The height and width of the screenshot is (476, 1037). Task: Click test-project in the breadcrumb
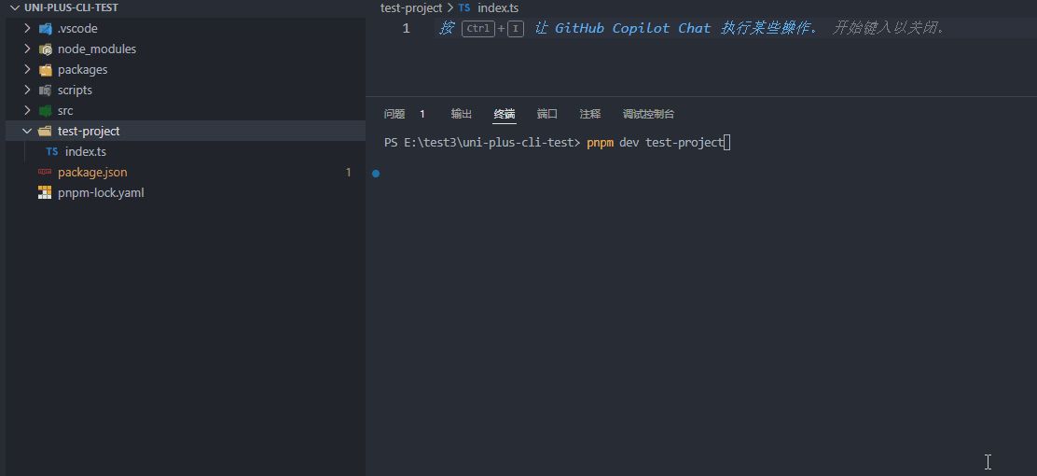click(x=411, y=8)
